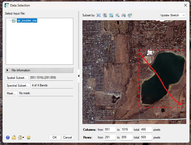This screenshot has width=191, height=145.
Task: Expand the File Information section
Action: click(39, 70)
